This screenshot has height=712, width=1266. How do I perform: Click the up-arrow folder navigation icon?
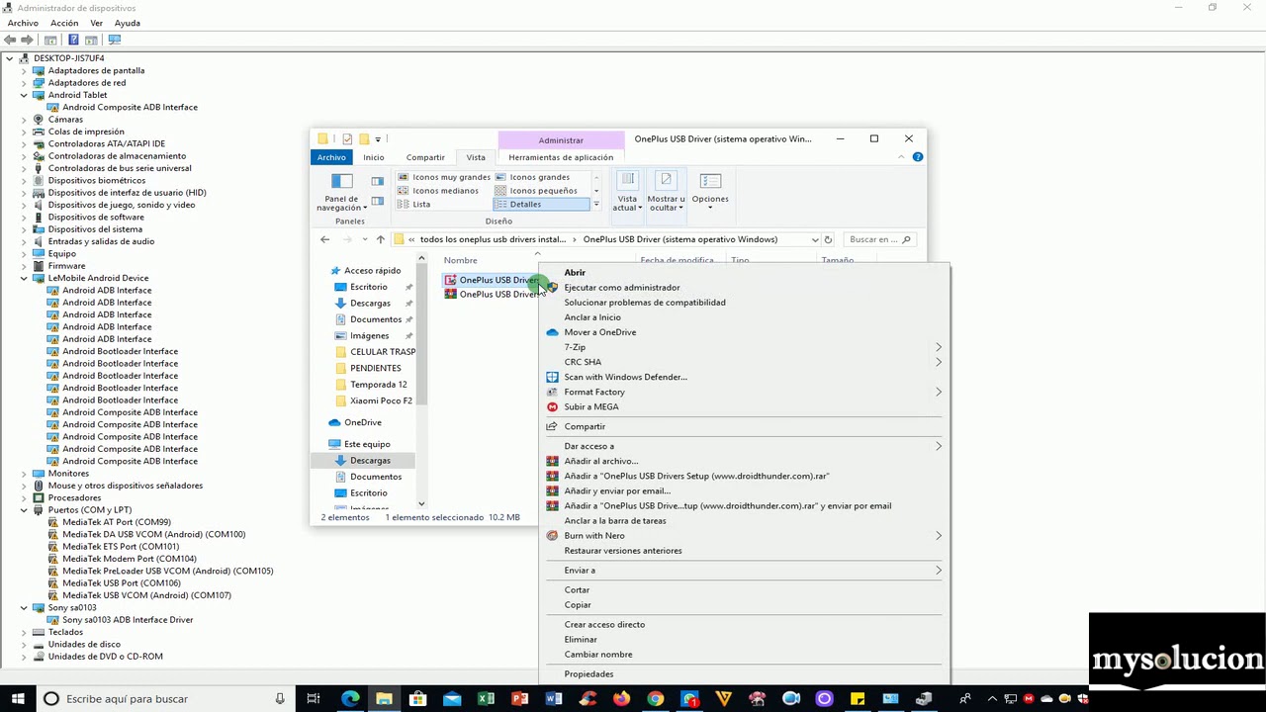coord(380,239)
